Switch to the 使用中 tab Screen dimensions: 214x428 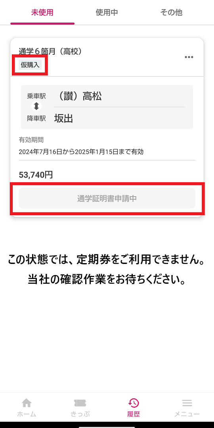[x=107, y=13]
